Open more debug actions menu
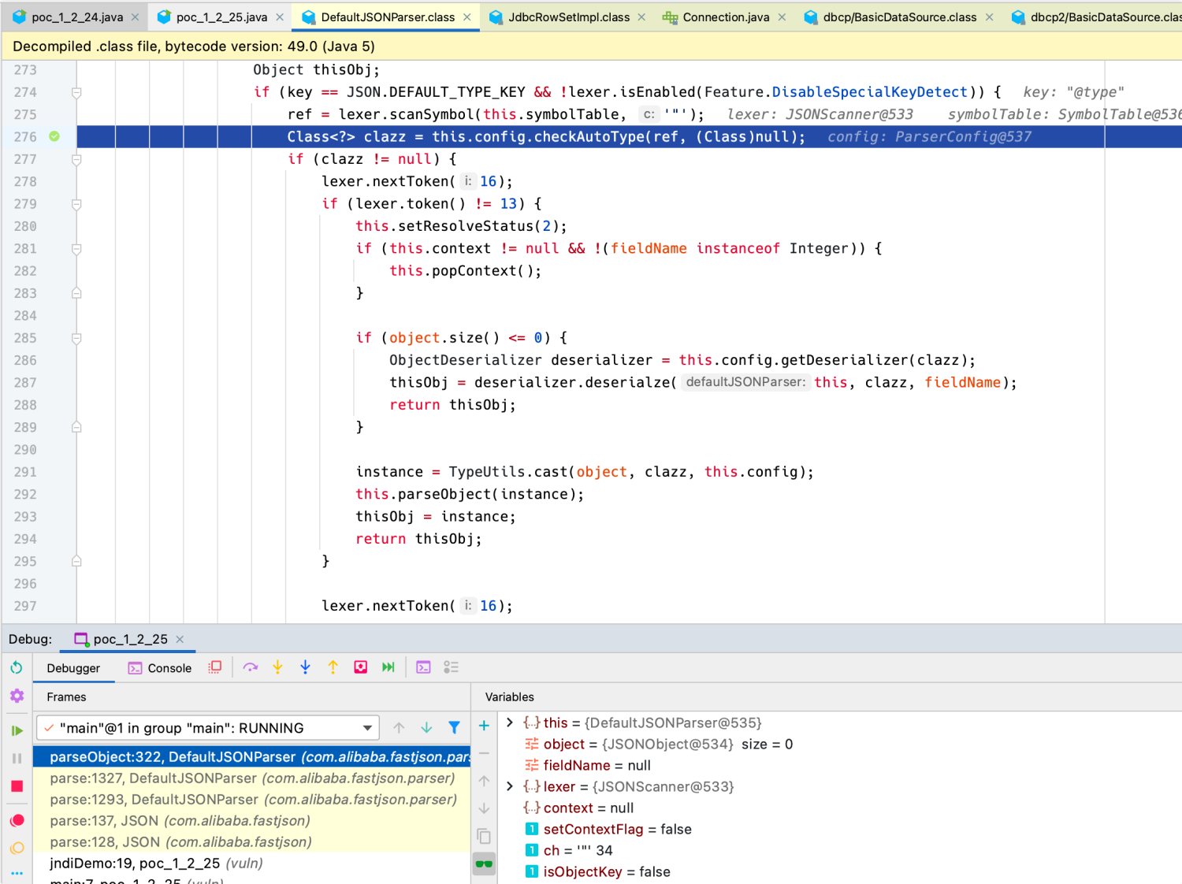The height and width of the screenshot is (884, 1182). coord(17,873)
